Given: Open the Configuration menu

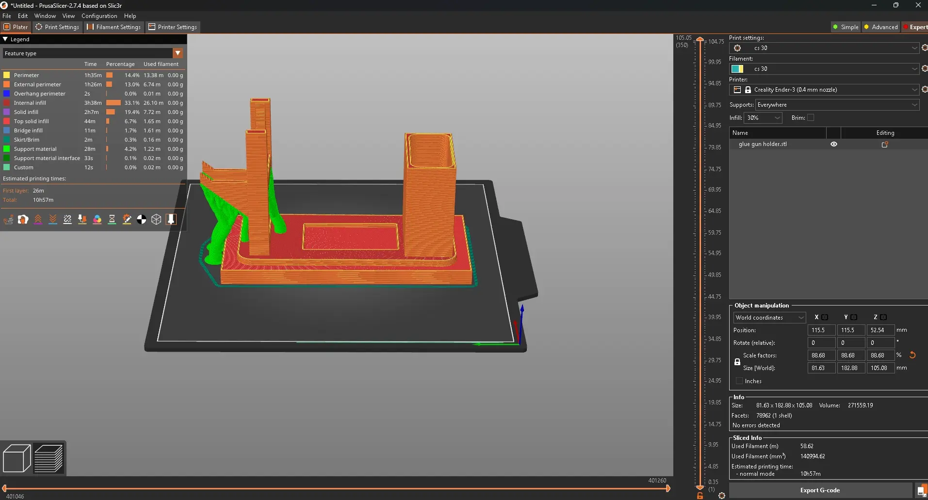Looking at the screenshot, I should coord(99,16).
